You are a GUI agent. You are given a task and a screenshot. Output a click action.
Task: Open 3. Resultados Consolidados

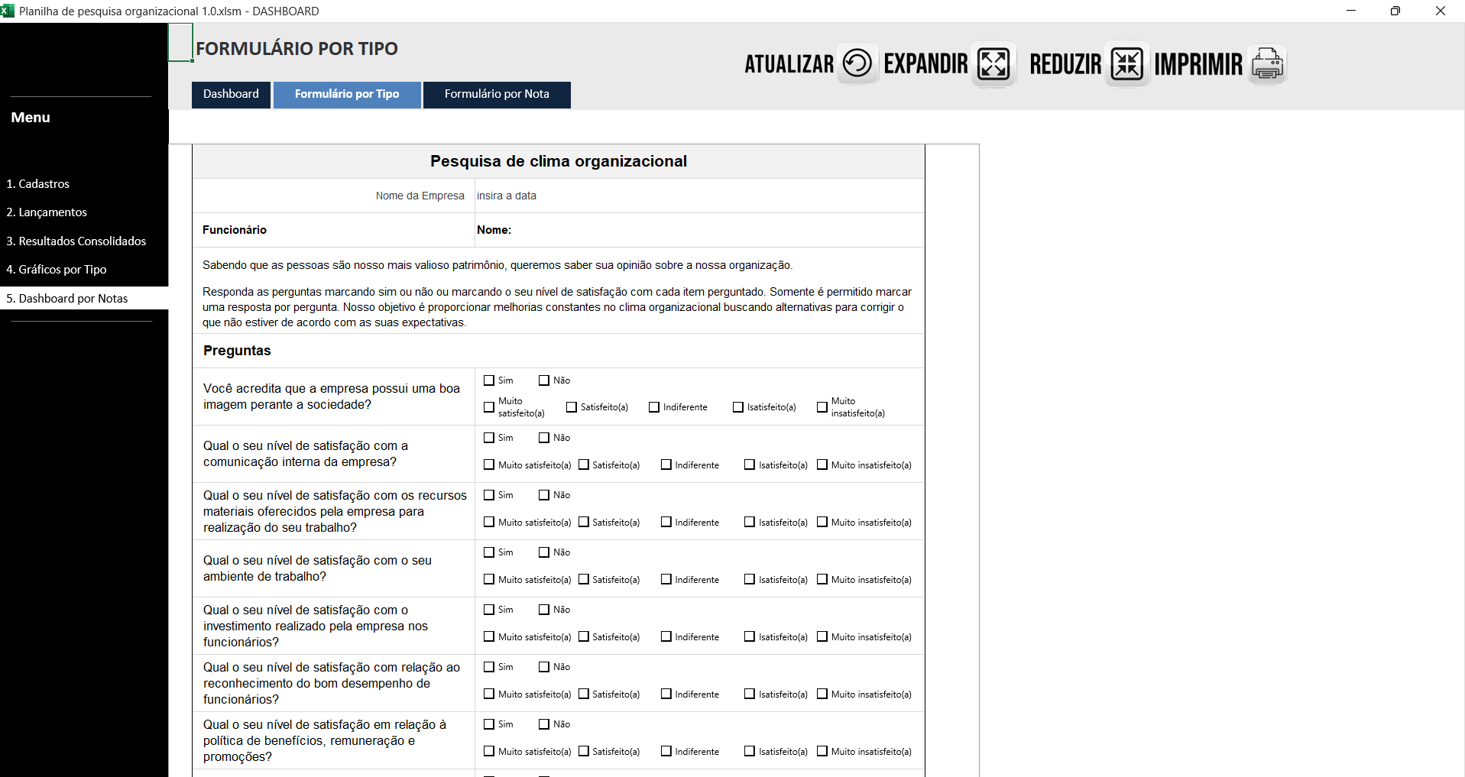point(76,241)
